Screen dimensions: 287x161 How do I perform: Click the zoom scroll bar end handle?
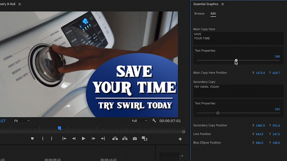pyautogui.click(x=184, y=132)
